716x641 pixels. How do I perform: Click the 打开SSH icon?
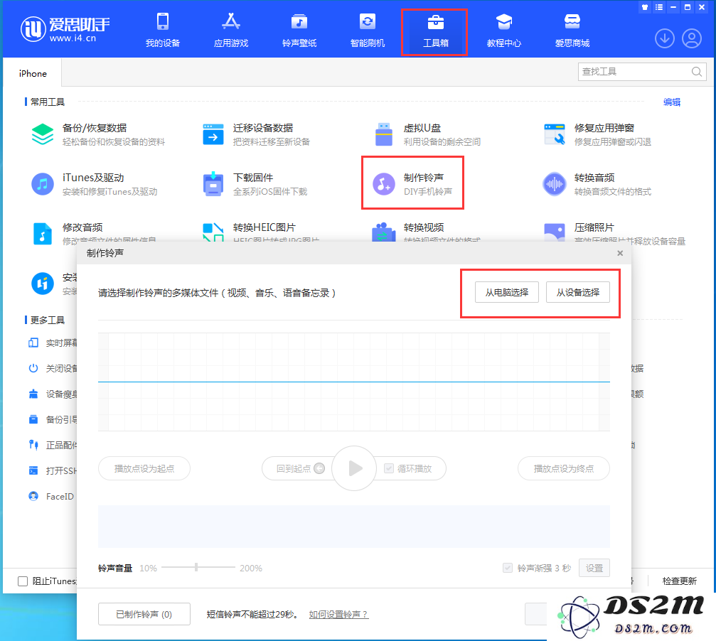(33, 470)
